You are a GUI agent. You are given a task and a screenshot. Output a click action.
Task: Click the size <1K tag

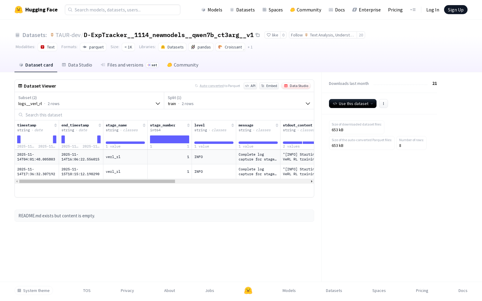tap(128, 47)
